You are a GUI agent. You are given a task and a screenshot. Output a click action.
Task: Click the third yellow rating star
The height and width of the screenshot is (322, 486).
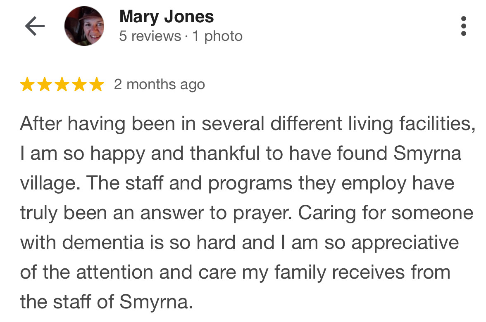62,85
